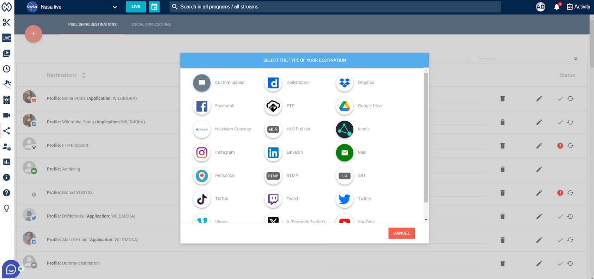Refresh DWildmoka profile status
This screenshot has height=279, width=594.
(570, 216)
